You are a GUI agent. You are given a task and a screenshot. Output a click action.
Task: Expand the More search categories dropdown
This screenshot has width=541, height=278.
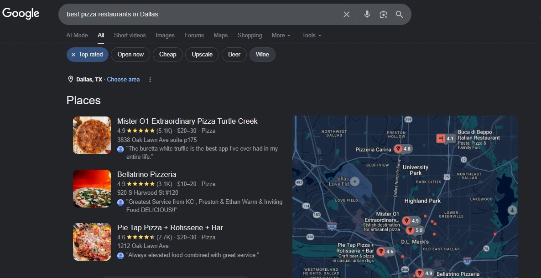(x=281, y=35)
